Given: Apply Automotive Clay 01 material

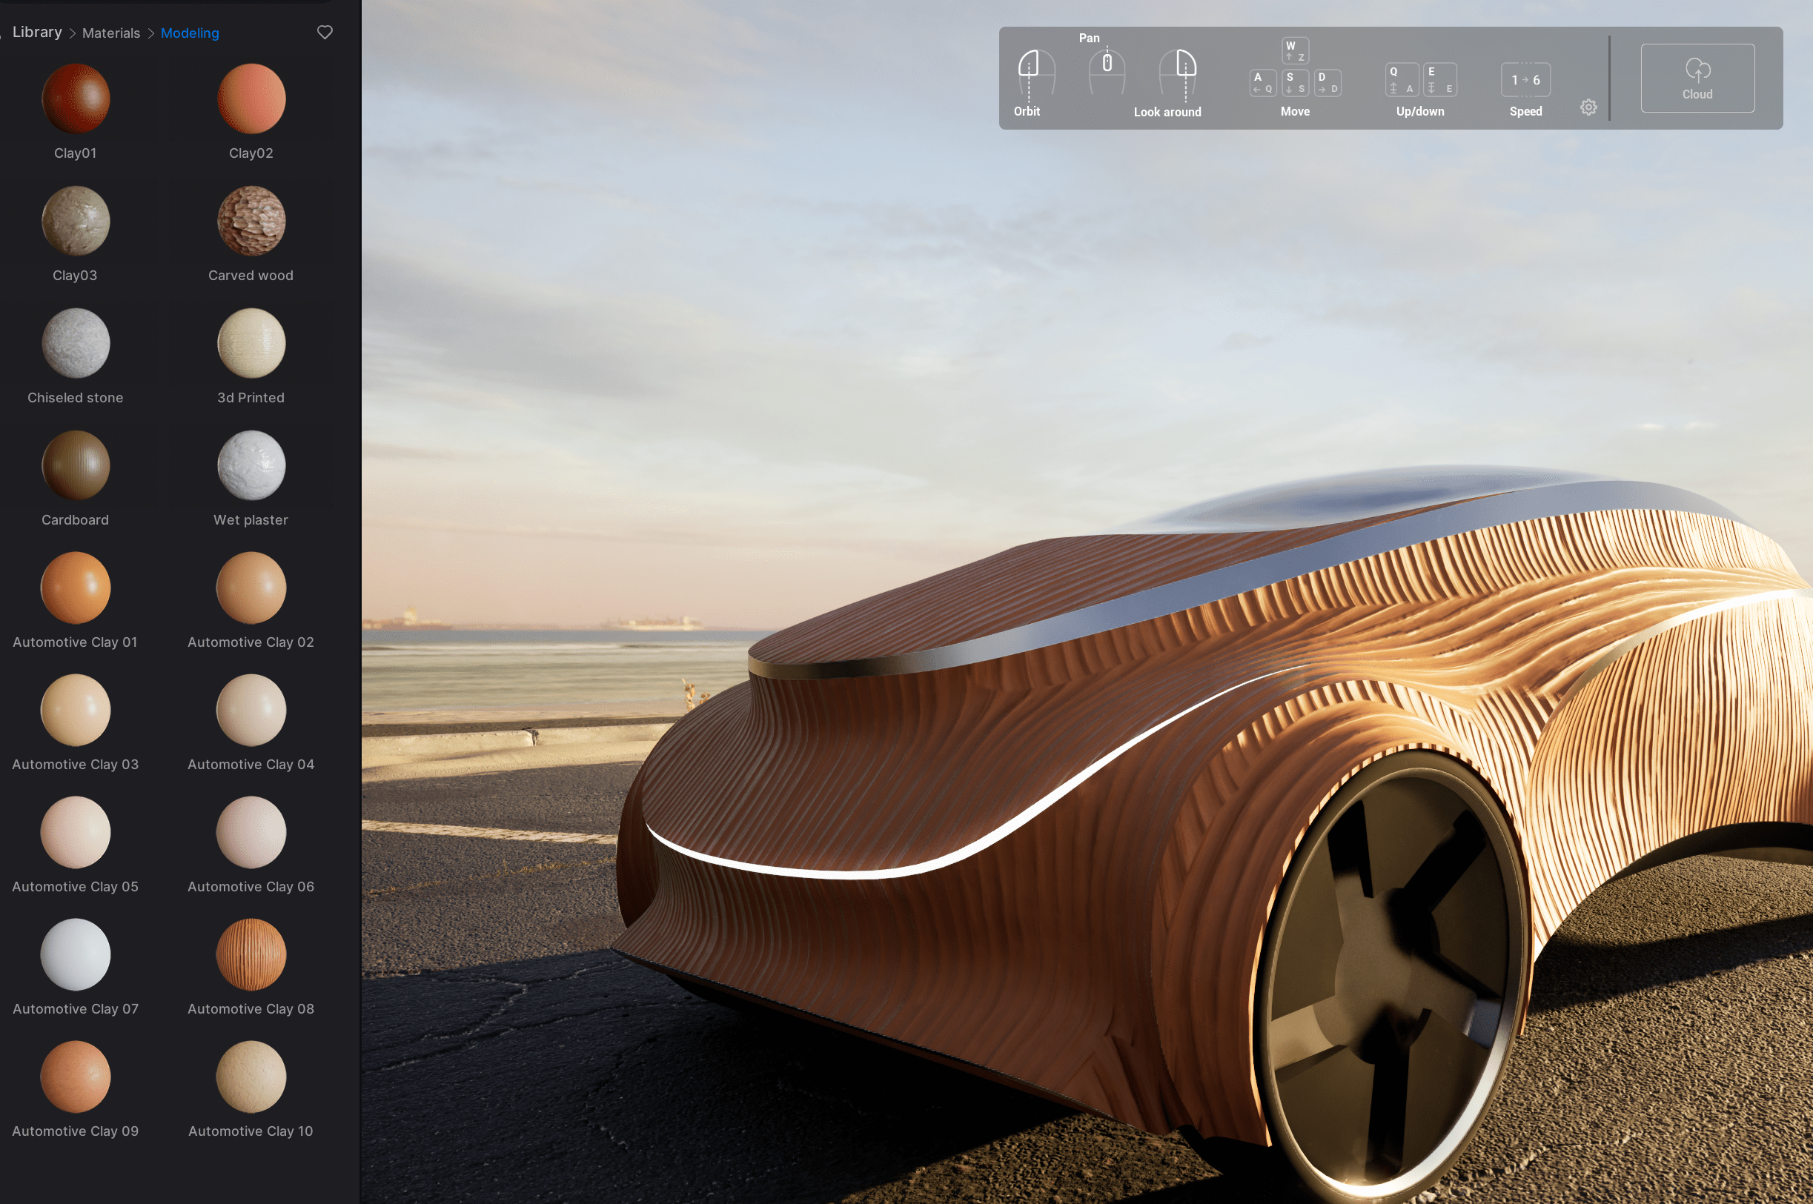Looking at the screenshot, I should pyautogui.click(x=76, y=588).
